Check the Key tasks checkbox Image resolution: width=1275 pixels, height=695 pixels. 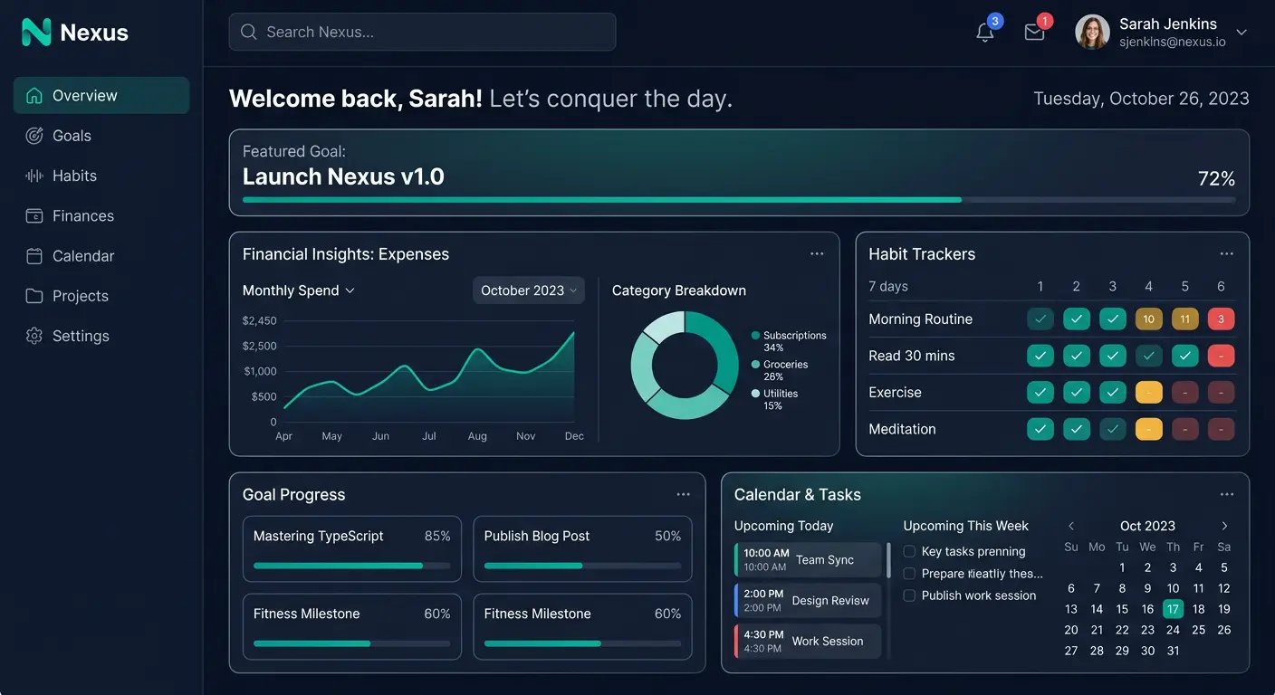tap(909, 551)
